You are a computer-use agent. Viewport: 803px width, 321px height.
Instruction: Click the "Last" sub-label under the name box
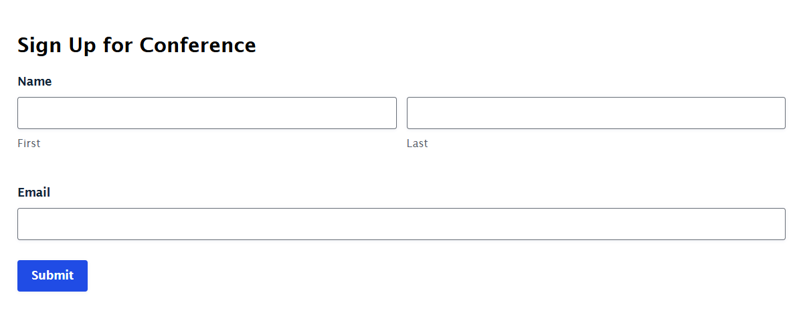tap(418, 143)
